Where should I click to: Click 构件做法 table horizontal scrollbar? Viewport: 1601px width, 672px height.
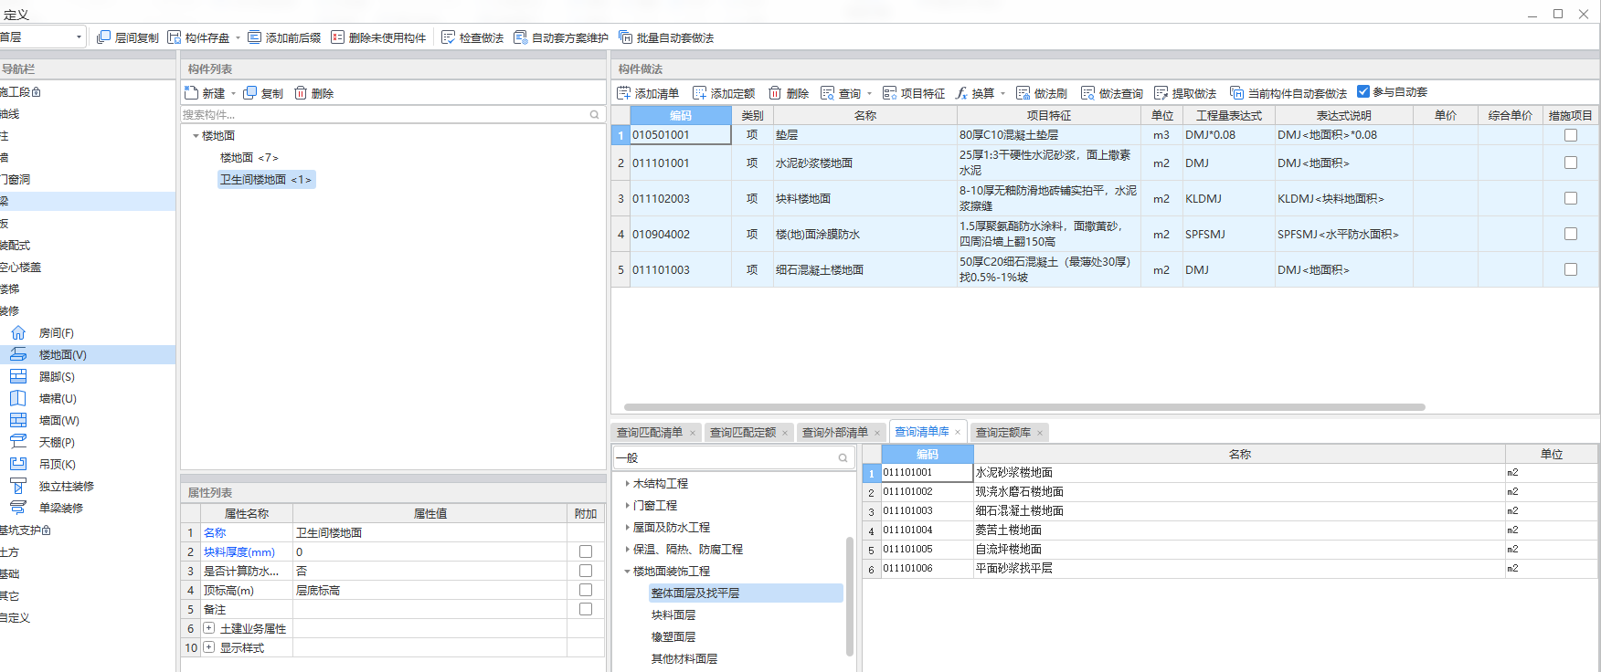(x=1024, y=407)
